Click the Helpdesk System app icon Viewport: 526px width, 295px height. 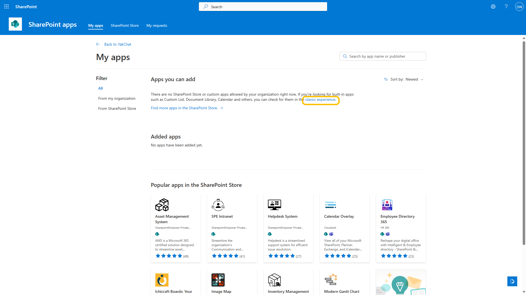tap(274, 205)
